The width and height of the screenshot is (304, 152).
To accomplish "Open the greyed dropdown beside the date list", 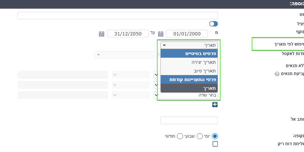I will point(125,55).
